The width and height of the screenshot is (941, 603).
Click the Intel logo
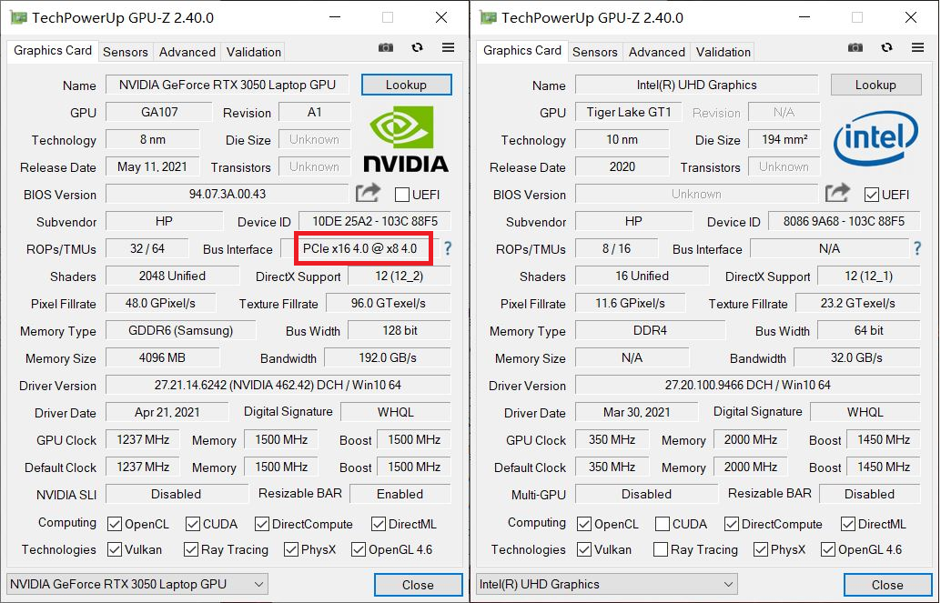click(x=875, y=138)
